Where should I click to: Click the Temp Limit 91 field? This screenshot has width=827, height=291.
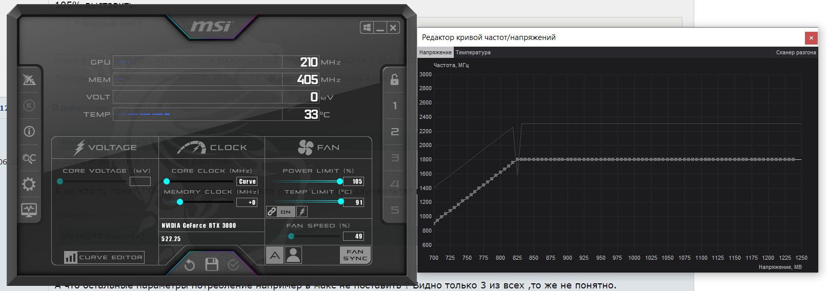click(354, 202)
